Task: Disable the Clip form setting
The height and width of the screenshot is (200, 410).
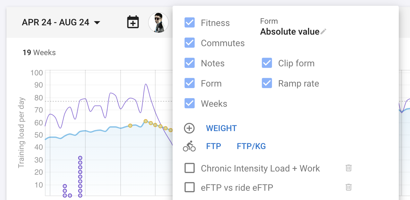Action: click(x=267, y=63)
